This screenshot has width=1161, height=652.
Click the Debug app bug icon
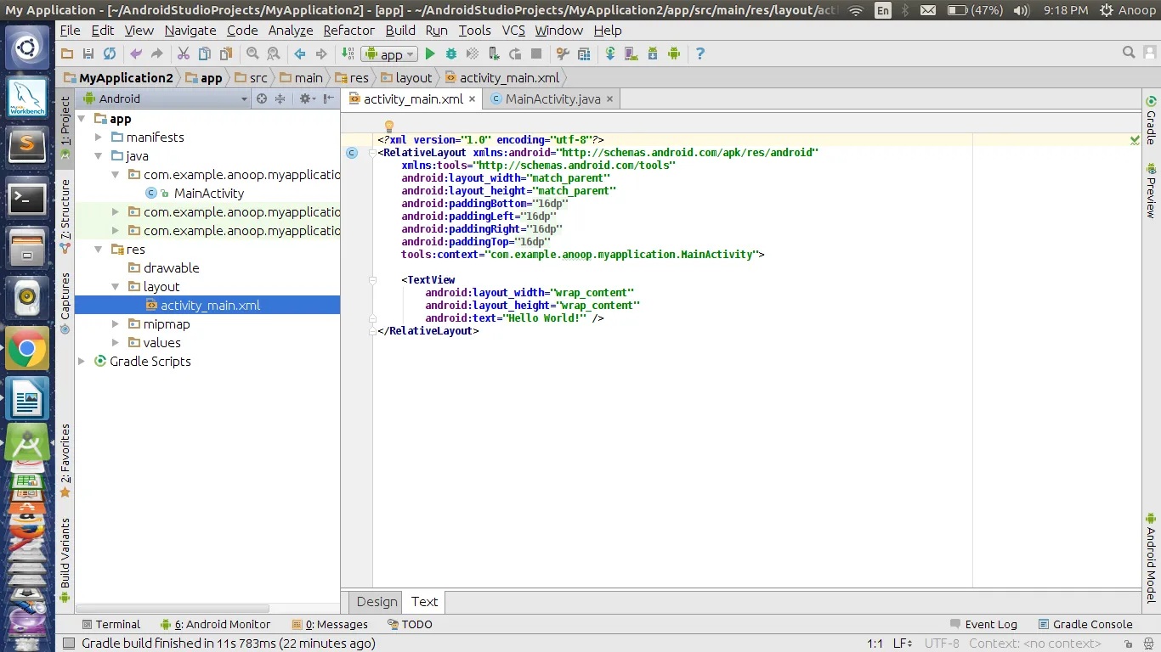click(451, 53)
